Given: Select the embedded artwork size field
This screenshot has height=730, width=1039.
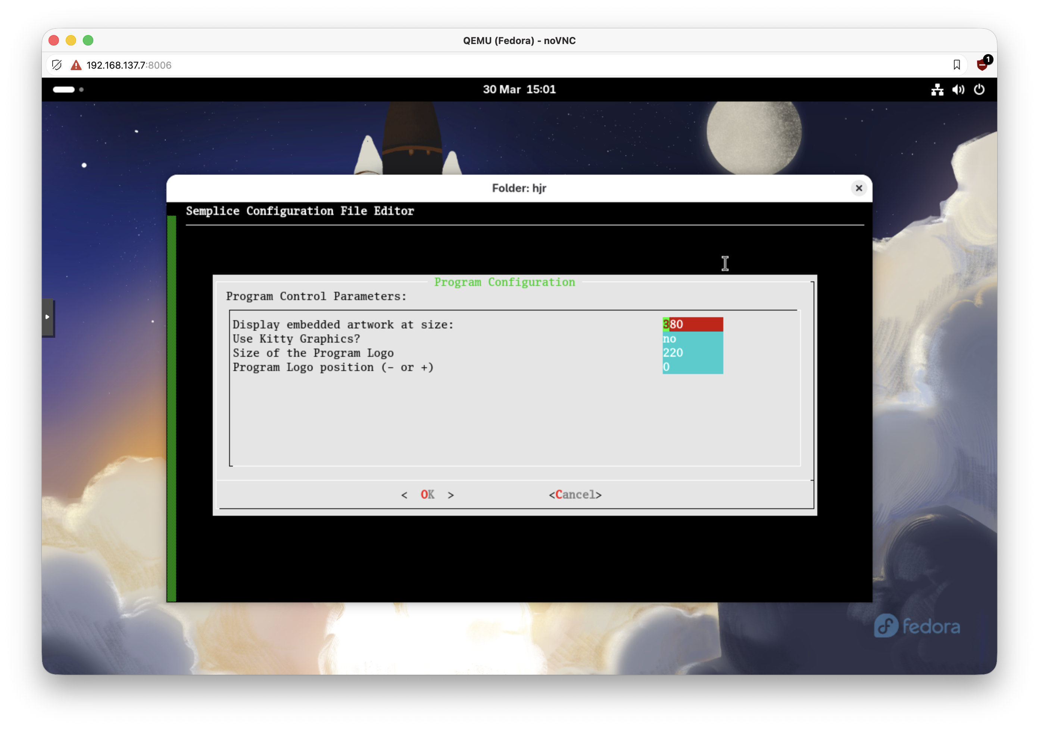Looking at the screenshot, I should tap(692, 324).
